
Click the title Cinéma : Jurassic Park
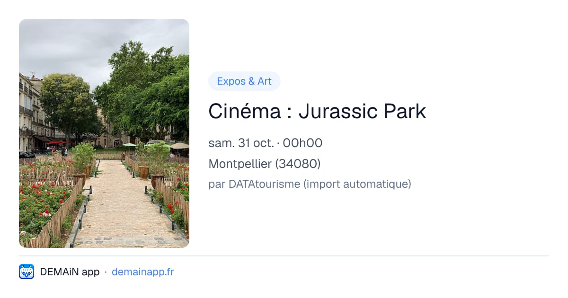point(317,111)
